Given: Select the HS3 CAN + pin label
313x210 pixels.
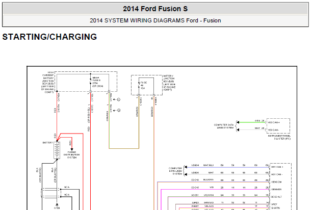Looking at the screenshot, I should pos(274,122).
